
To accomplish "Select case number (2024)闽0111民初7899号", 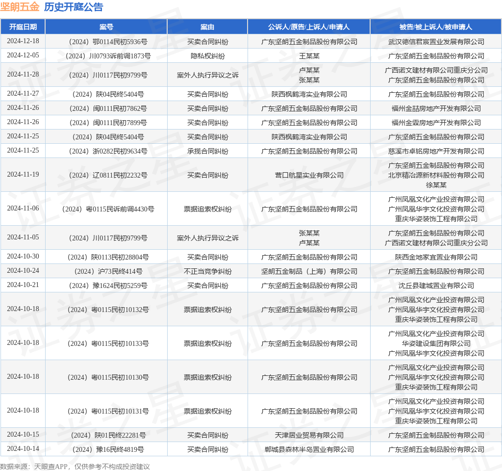I will [x=108, y=122].
